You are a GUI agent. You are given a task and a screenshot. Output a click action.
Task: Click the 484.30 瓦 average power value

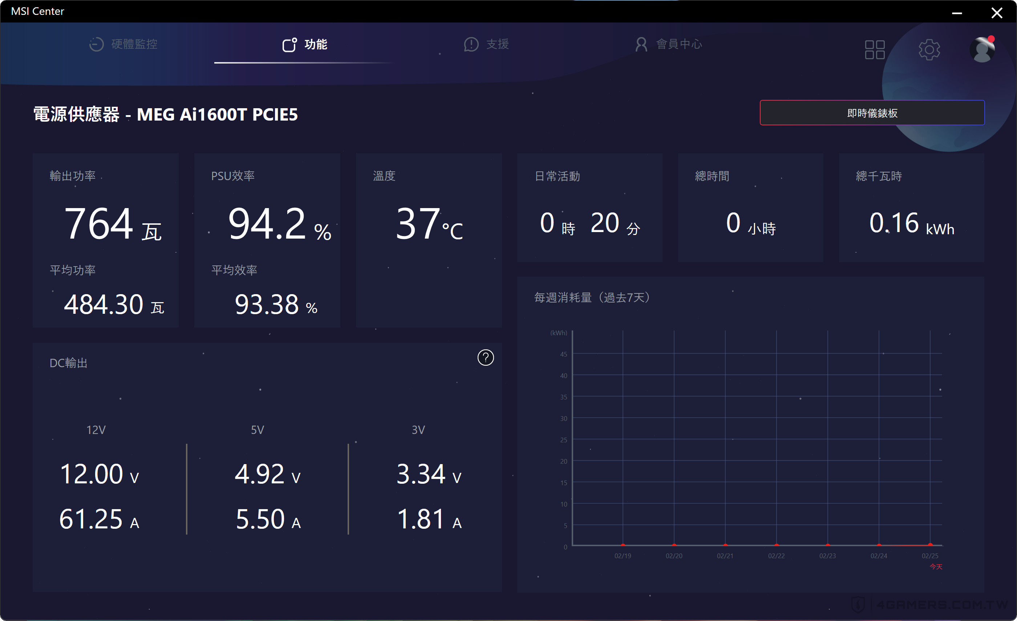tap(114, 305)
